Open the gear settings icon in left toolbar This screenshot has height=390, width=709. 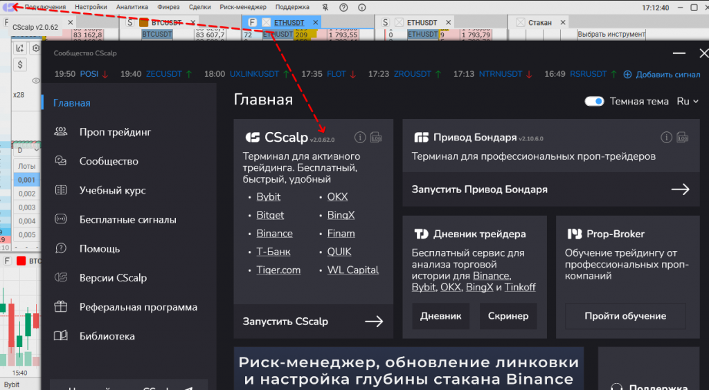[x=36, y=48]
